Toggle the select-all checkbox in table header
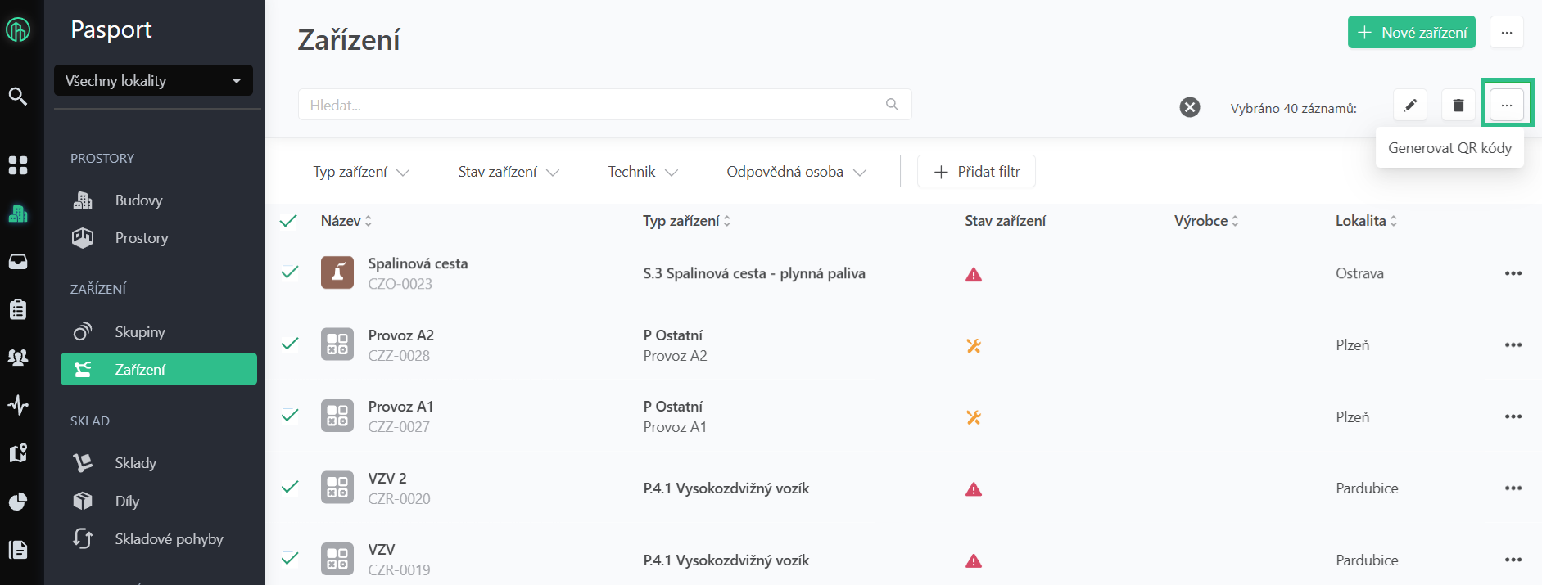Image resolution: width=1542 pixels, height=585 pixels. pyautogui.click(x=288, y=221)
